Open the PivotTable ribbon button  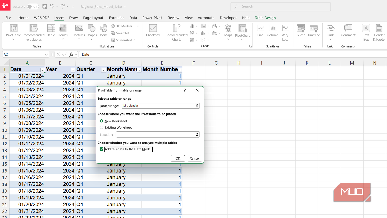[13, 32]
